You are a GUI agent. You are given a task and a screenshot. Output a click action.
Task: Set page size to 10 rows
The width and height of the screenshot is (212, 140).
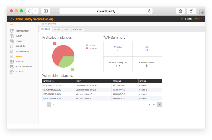coord(154,104)
